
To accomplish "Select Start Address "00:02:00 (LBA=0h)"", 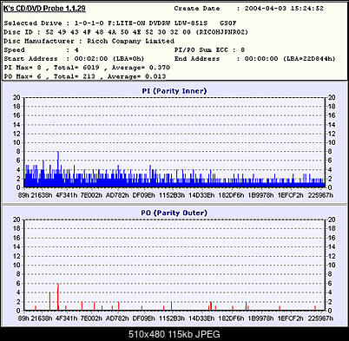I will pyautogui.click(x=109, y=59).
